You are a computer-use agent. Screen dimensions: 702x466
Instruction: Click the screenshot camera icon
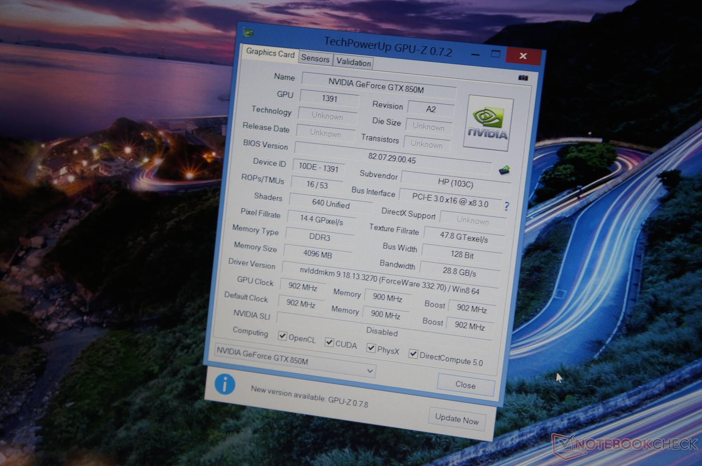tap(523, 78)
